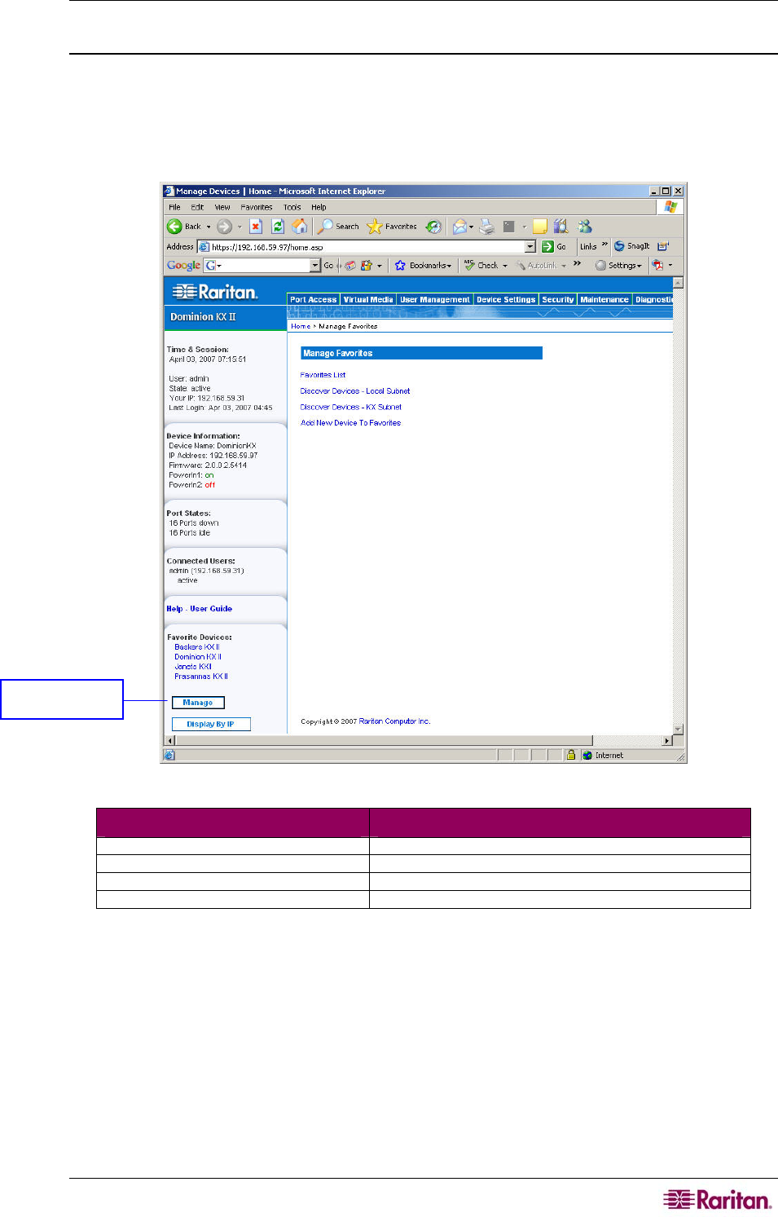Click the yellow note icon in toolbar
Image resolution: width=778 pixels, height=1217 pixels.
tap(539, 227)
